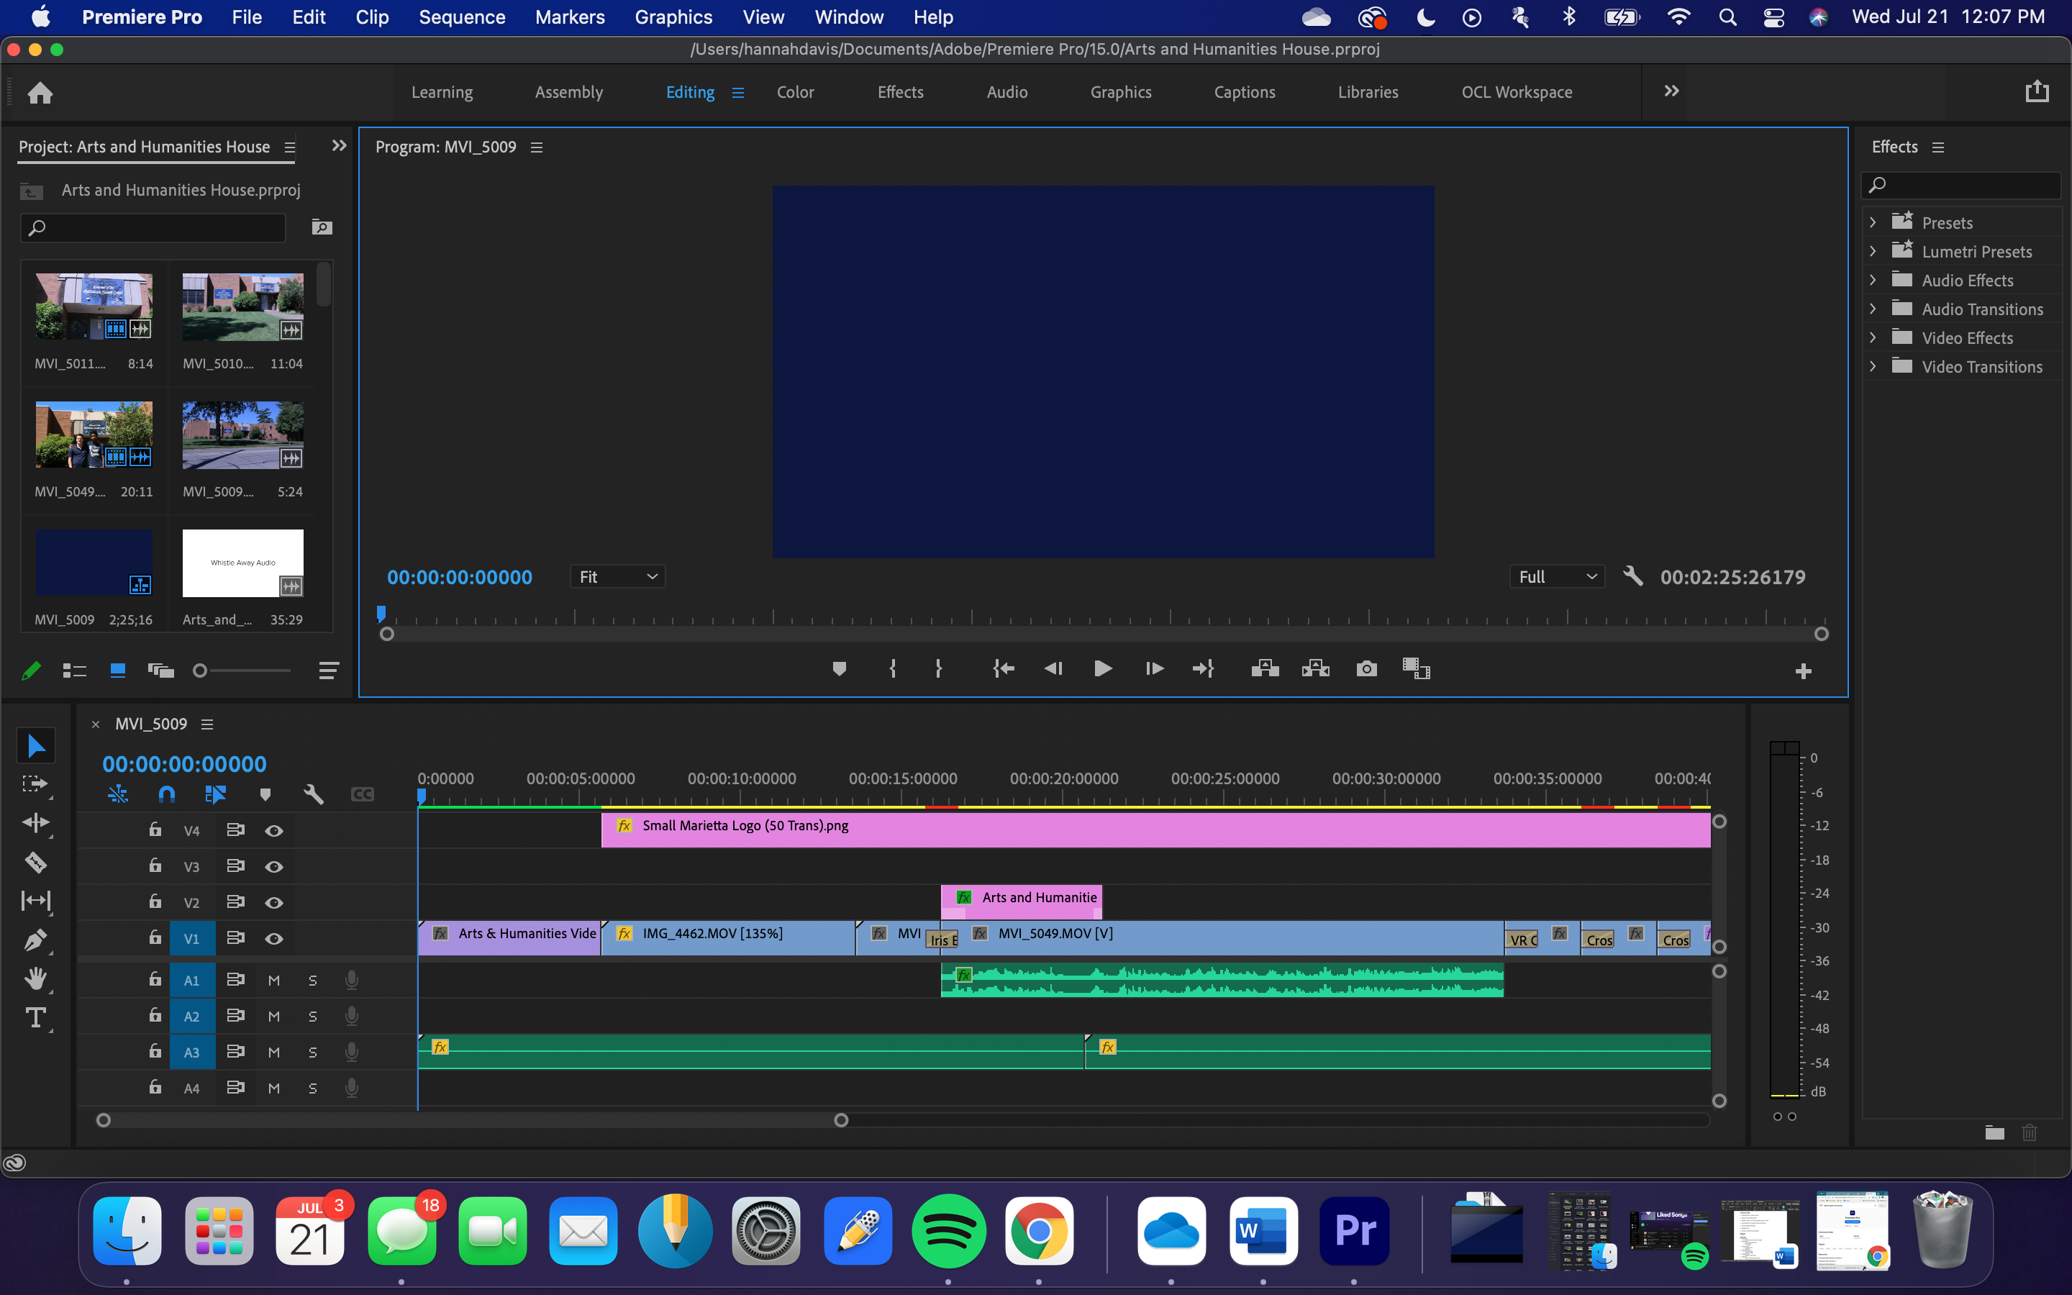Image resolution: width=2072 pixels, height=1295 pixels.
Task: Solo the A2 audio track
Action: tap(312, 1016)
